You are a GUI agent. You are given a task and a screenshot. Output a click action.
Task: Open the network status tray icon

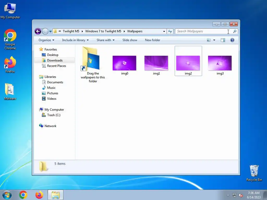pos(234,195)
